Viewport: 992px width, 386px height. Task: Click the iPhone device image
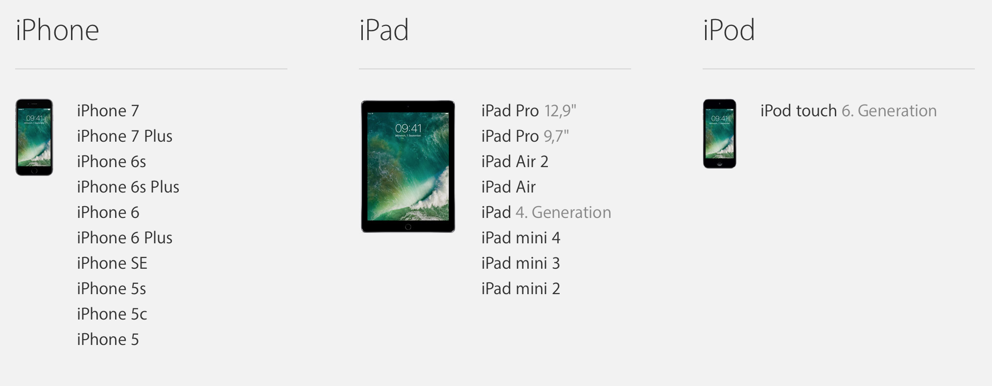34,137
